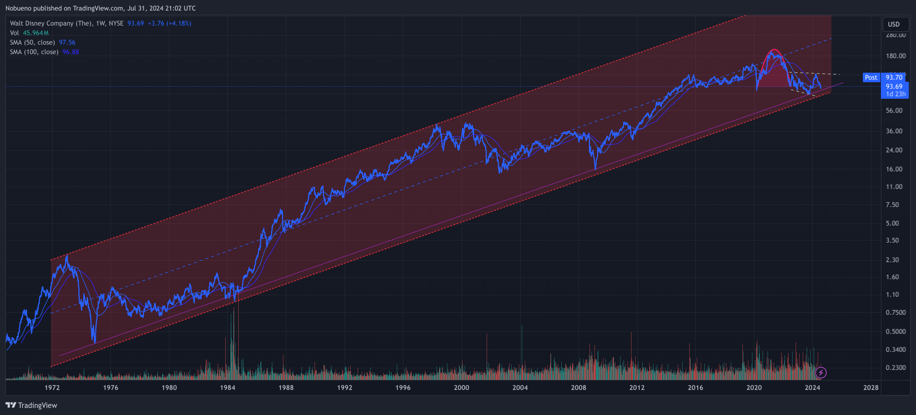
Task: Click the 1988 label on the time axis
Action: click(x=286, y=387)
